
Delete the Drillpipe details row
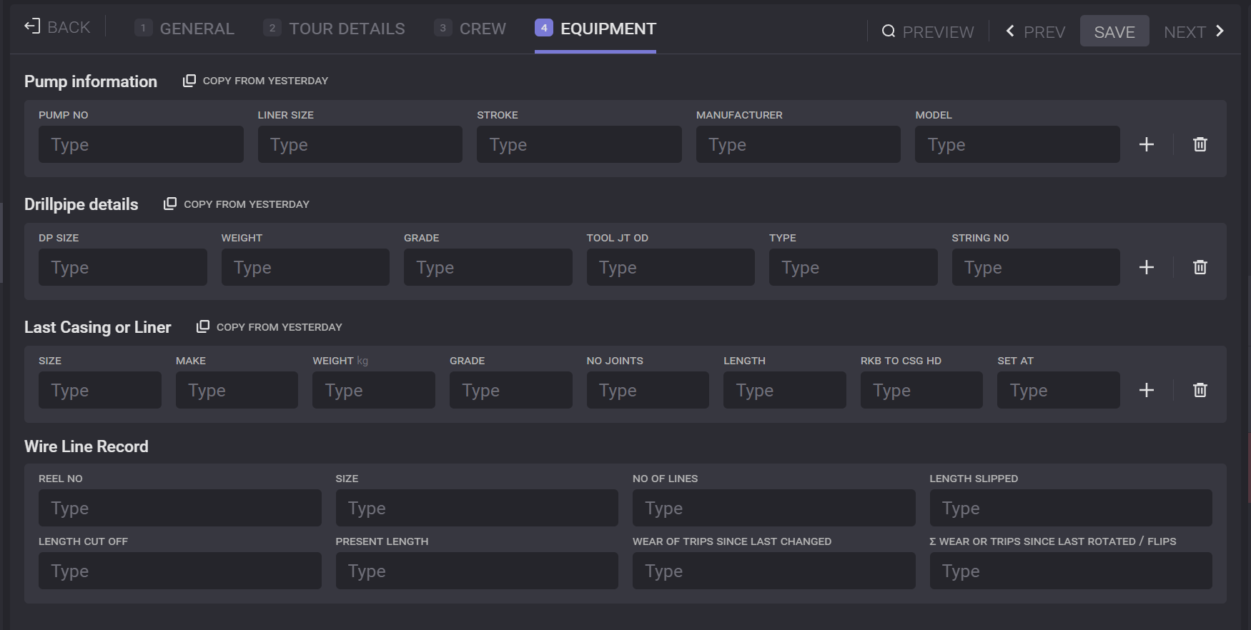click(x=1200, y=267)
